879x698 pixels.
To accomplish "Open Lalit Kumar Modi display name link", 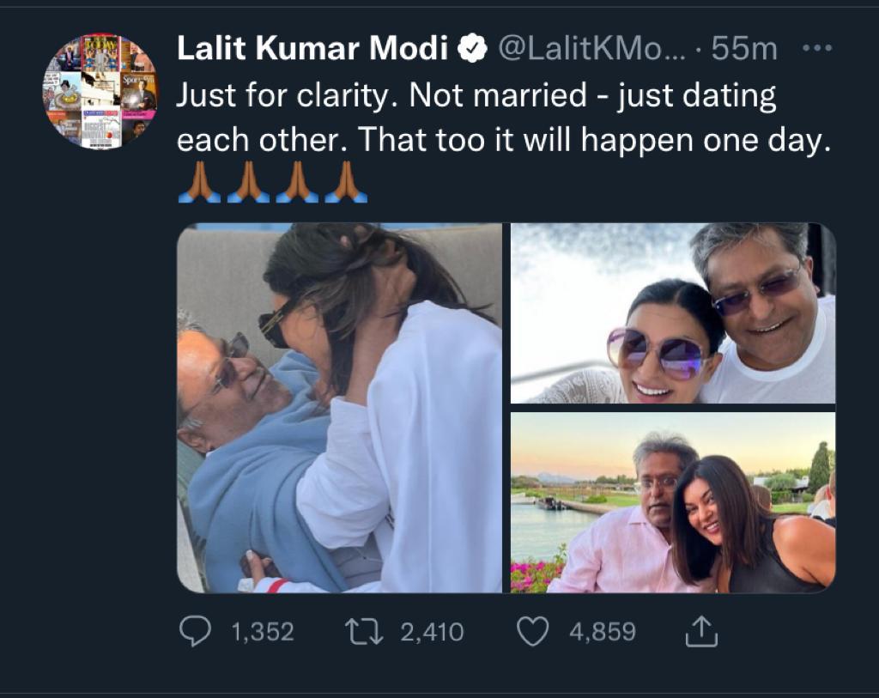I will 312,50.
